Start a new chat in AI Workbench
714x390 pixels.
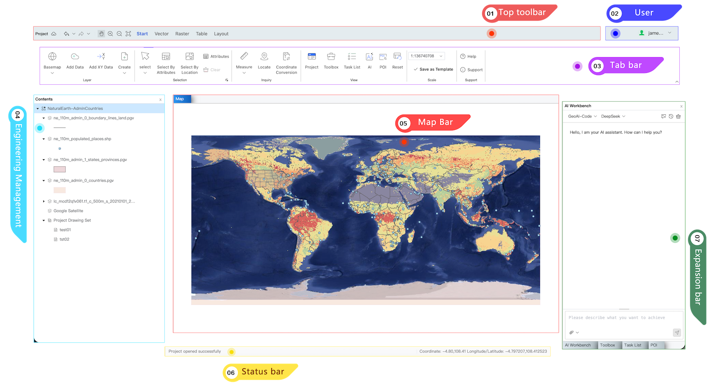664,116
